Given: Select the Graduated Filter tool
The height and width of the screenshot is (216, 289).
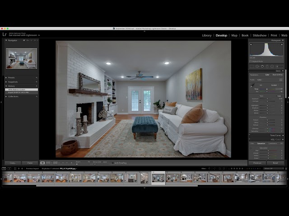Looking at the screenshot, I should 267,67.
